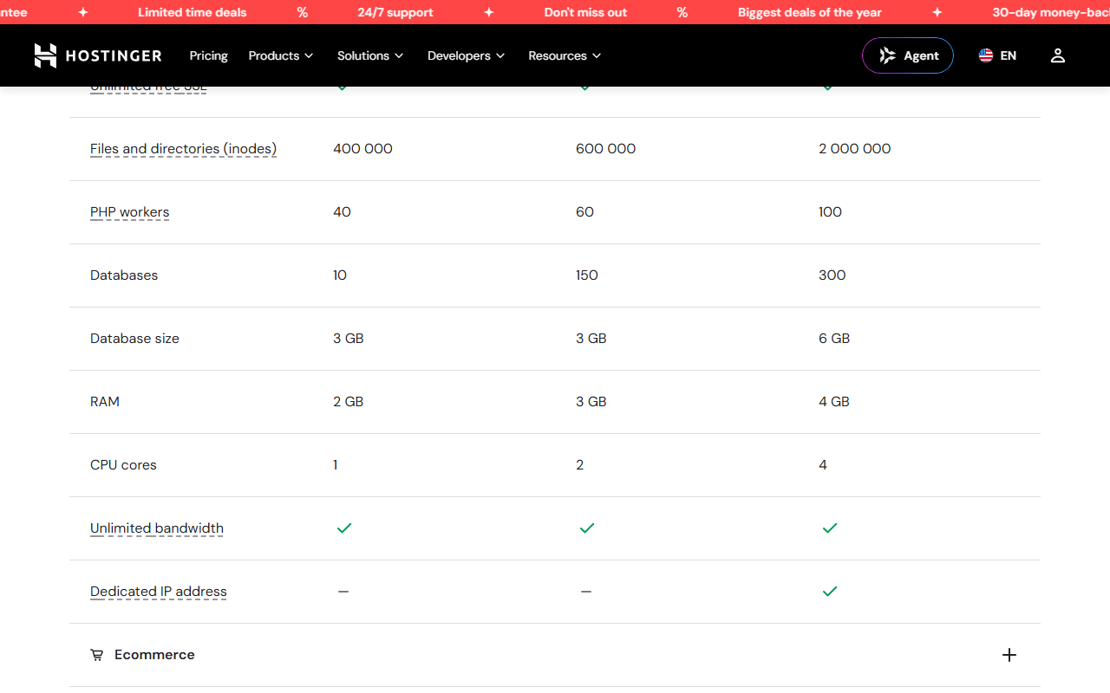Click Dedicated IP checkmark in third column
Viewport: 1110px width, 693px height.
[830, 592]
